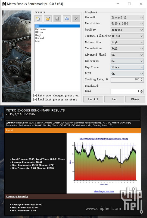Click the Average Results heading
147x218 pixels.
(17, 196)
